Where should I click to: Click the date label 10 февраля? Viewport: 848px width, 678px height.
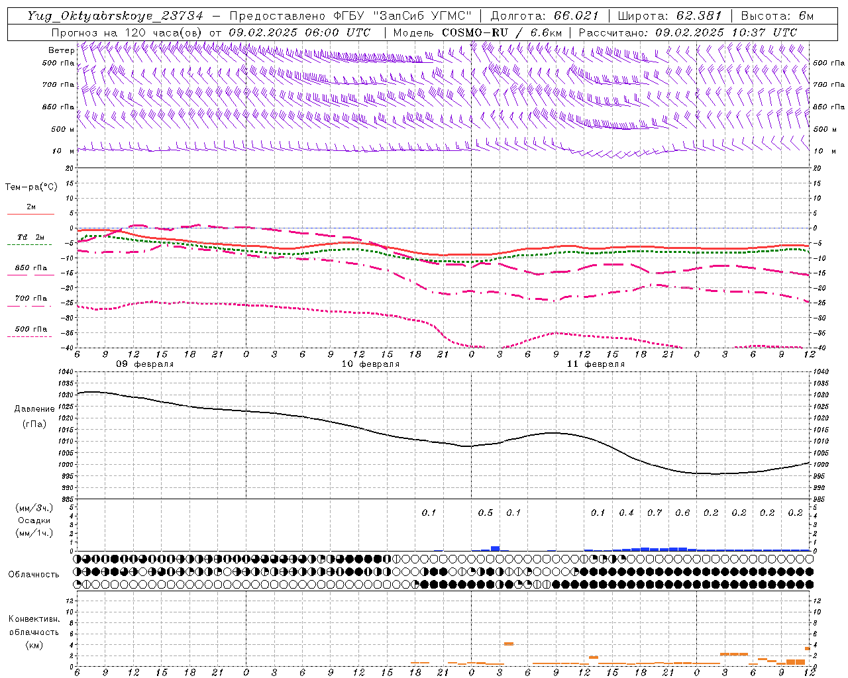(370, 364)
